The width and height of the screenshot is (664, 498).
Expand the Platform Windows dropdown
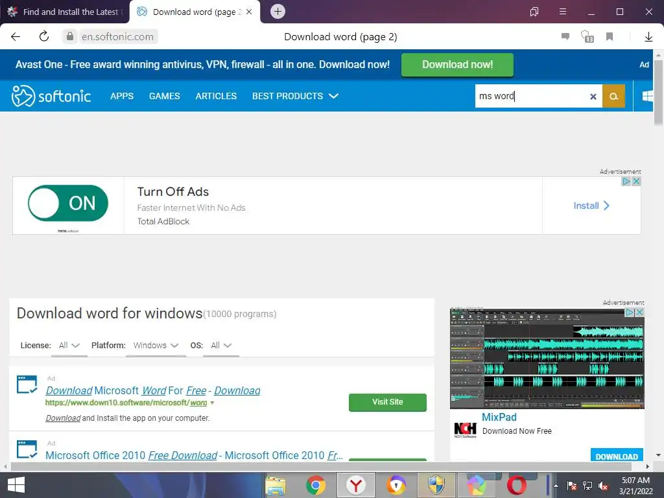[156, 346]
